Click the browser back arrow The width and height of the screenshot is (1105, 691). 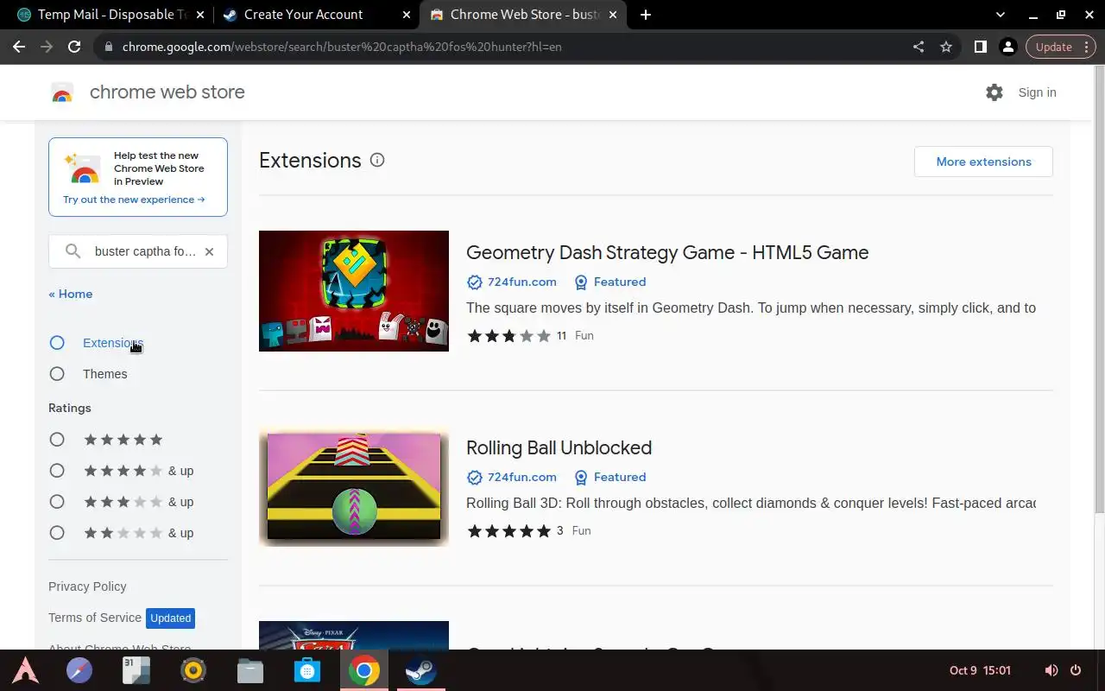tap(19, 47)
